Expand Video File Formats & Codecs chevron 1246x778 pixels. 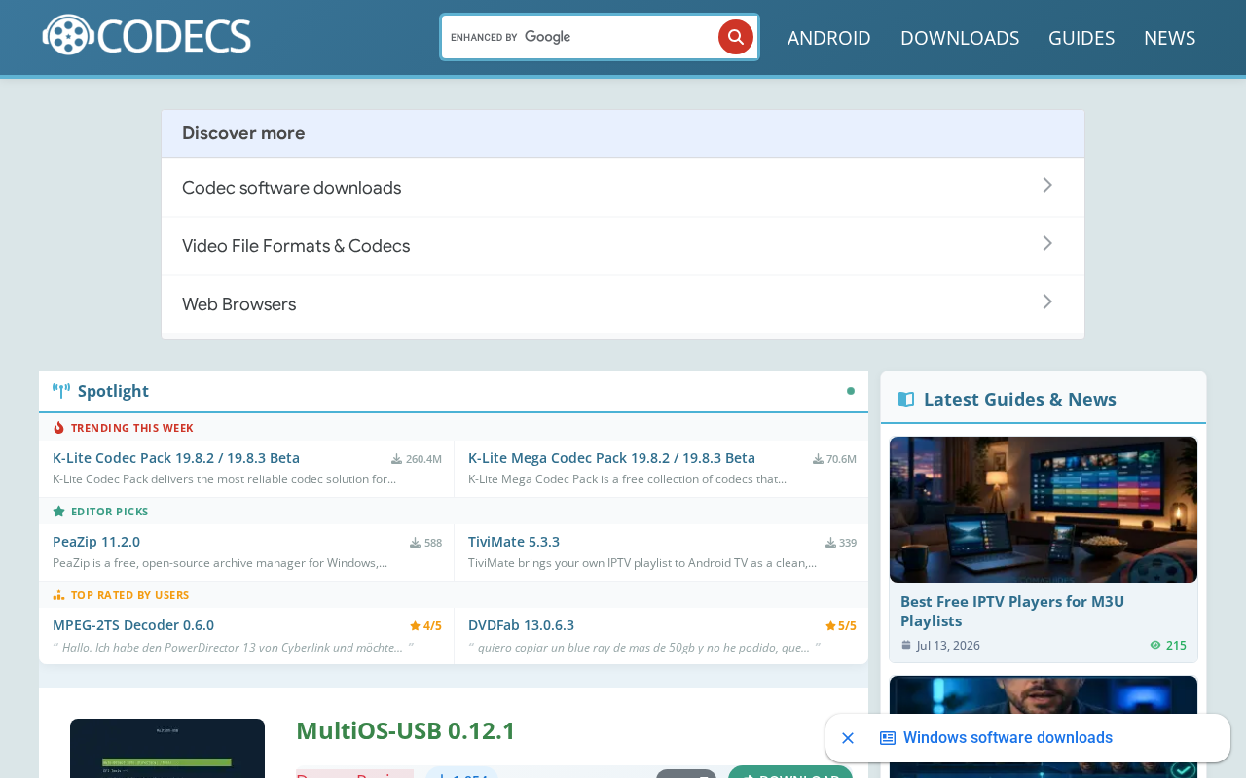pos(1047,243)
